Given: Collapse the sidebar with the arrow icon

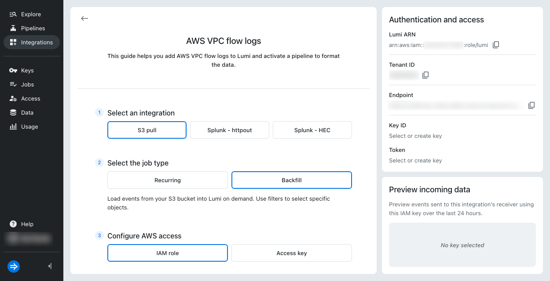Looking at the screenshot, I should (50, 266).
